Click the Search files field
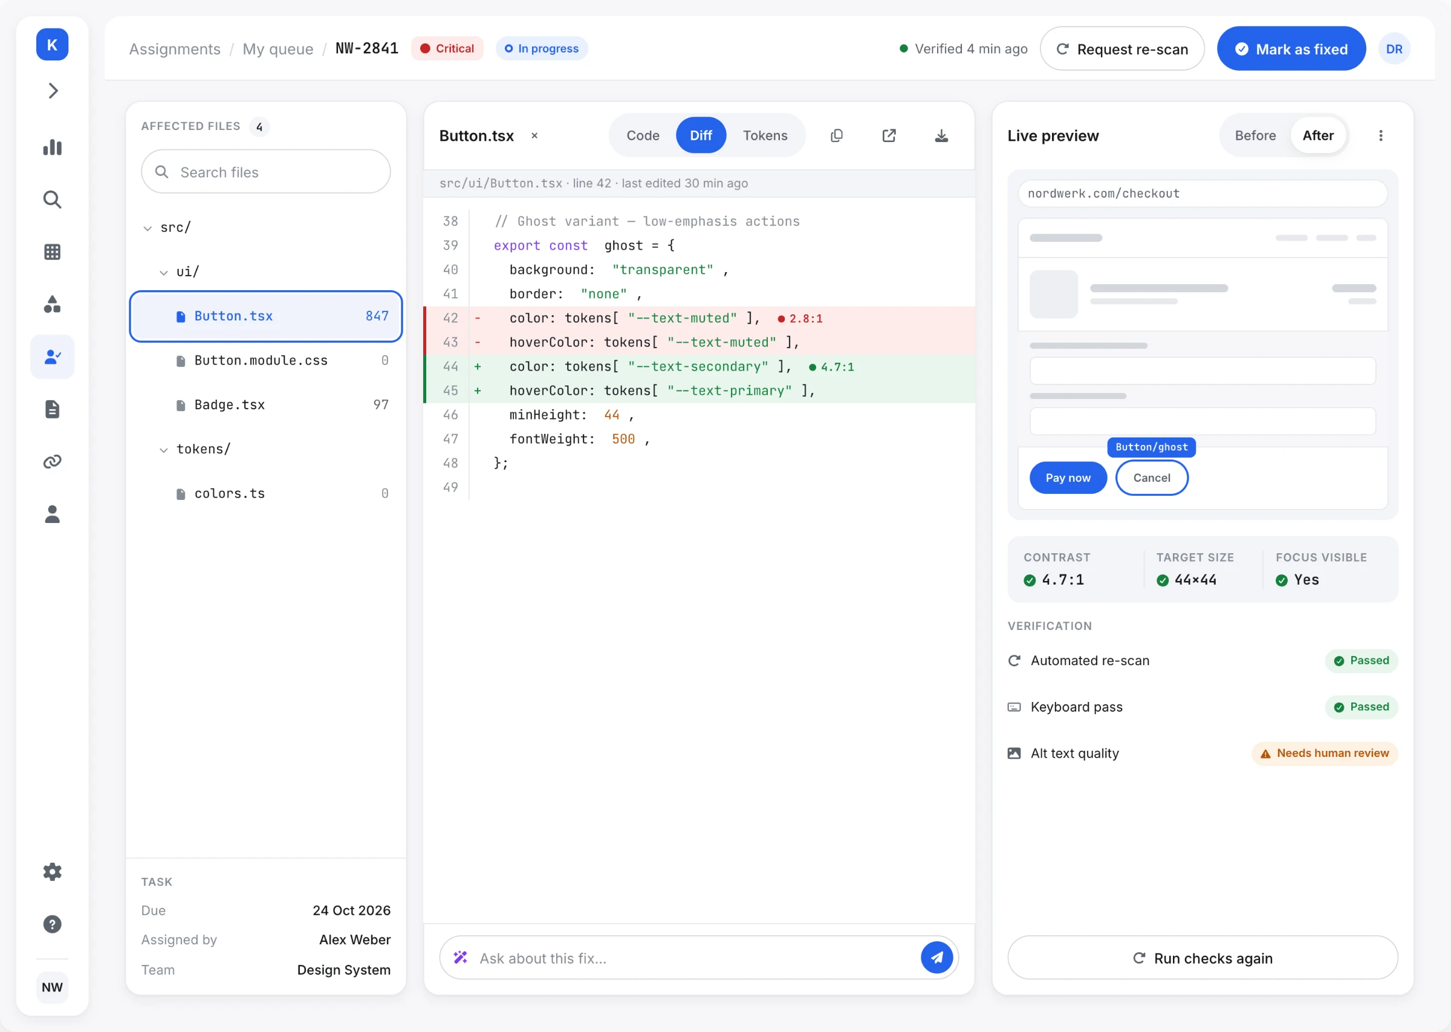1451x1032 pixels. [x=266, y=172]
